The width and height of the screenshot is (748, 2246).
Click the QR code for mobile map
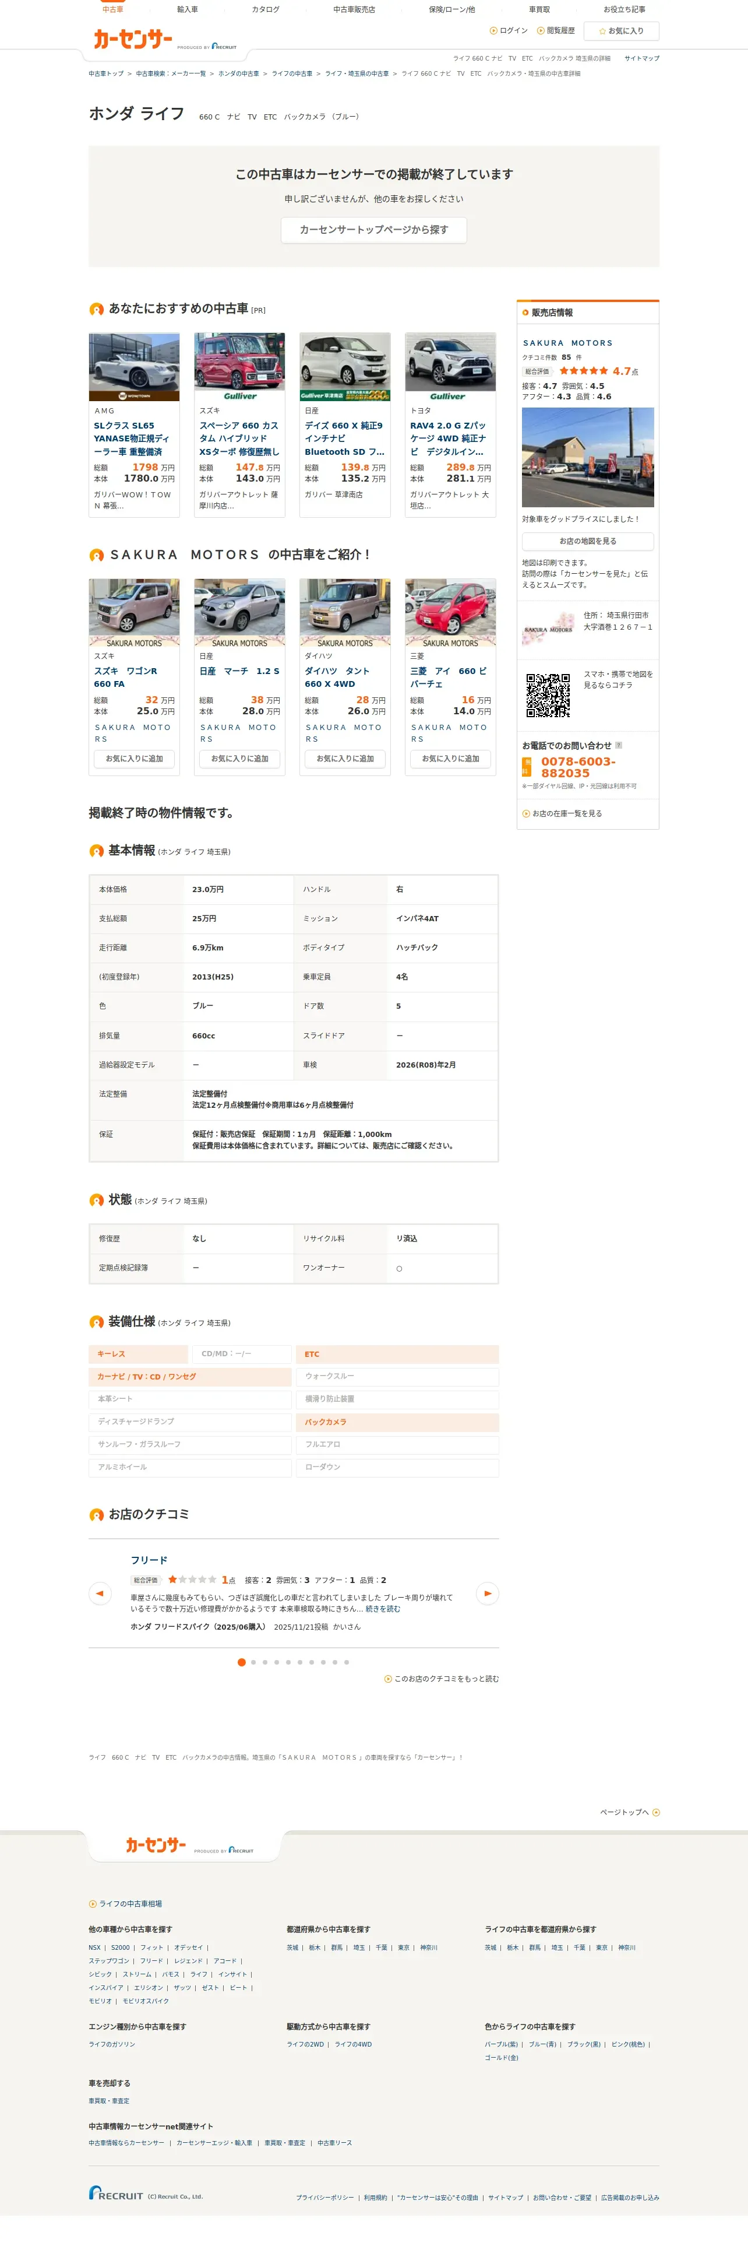point(548,695)
